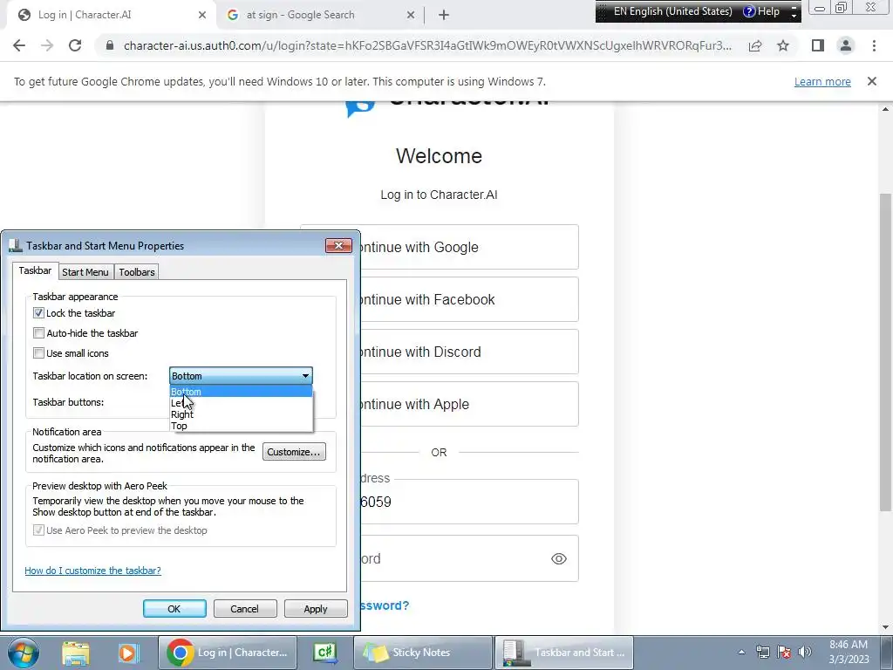Show password with the eye icon
This screenshot has width=893, height=670.
(x=559, y=559)
